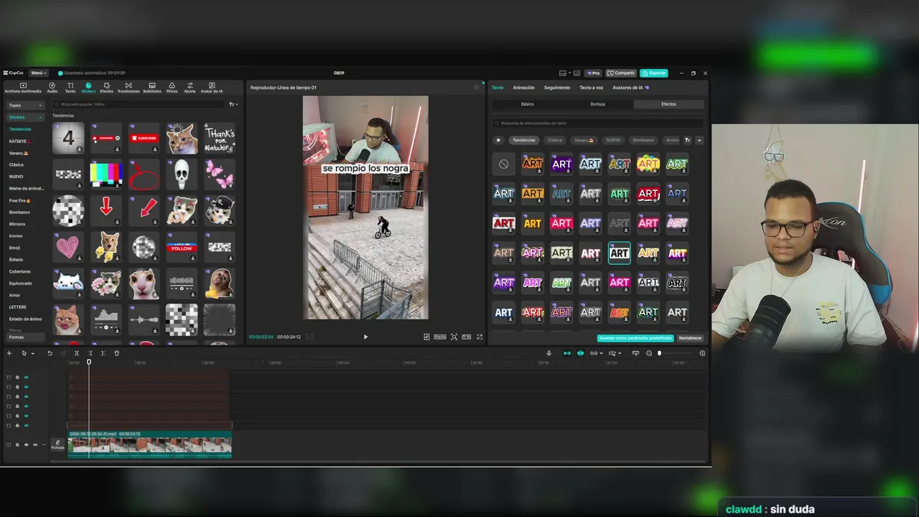Click the sticker search field
The height and width of the screenshot is (517, 919).
140,104
